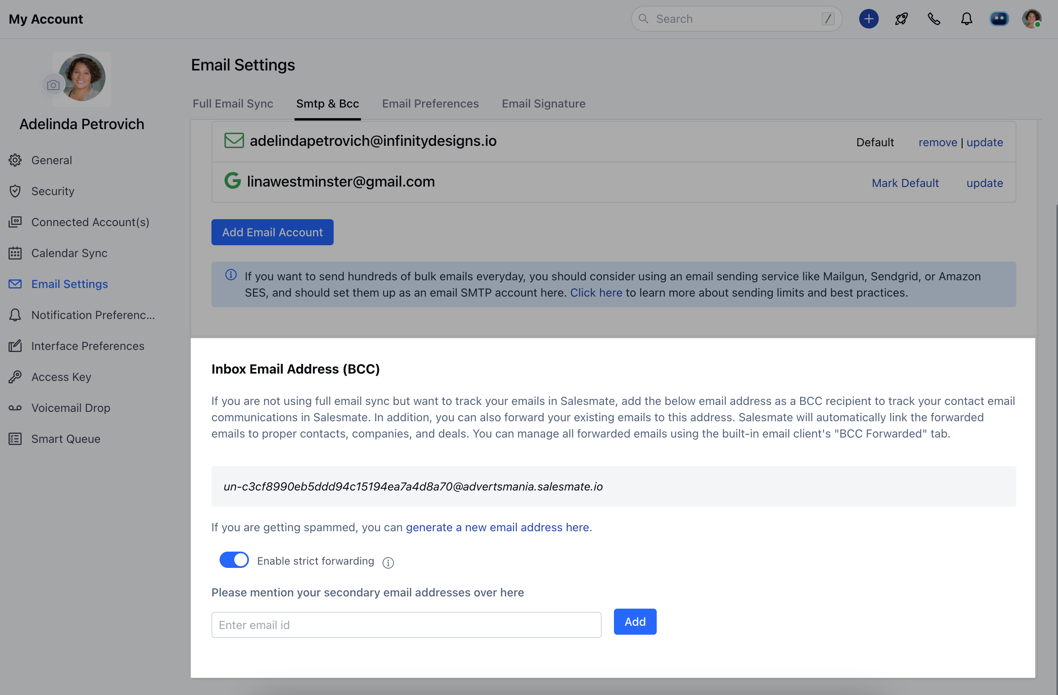
Task: Click info icon beside strict forwarding
Action: 388,563
